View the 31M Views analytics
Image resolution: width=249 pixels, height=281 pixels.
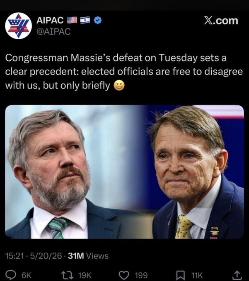88,256
